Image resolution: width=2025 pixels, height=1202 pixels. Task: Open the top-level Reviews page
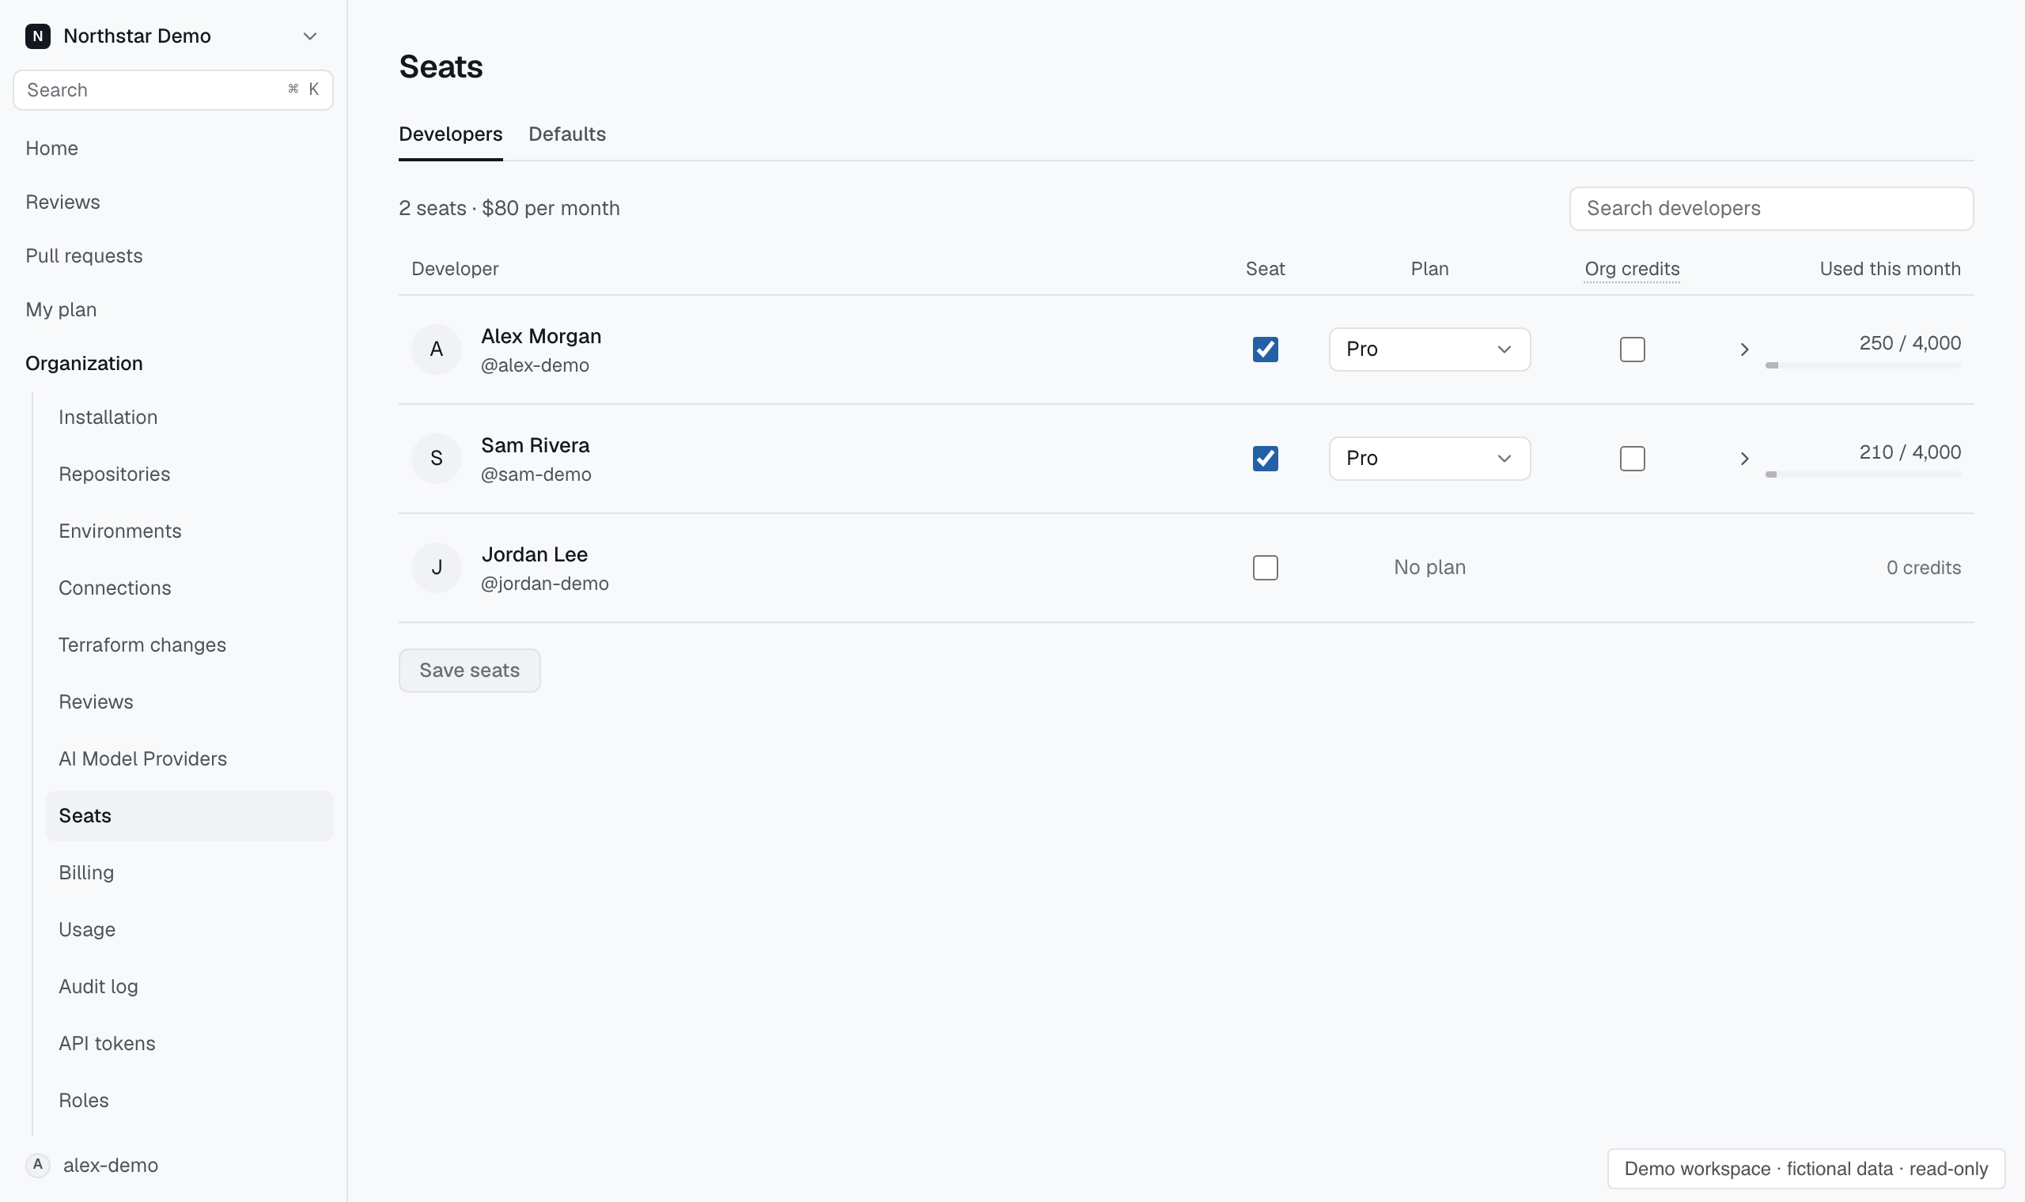tap(62, 202)
